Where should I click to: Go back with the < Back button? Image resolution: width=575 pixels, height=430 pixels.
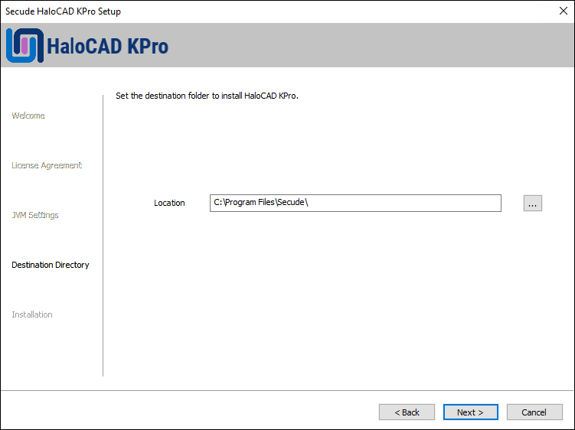[x=407, y=412]
